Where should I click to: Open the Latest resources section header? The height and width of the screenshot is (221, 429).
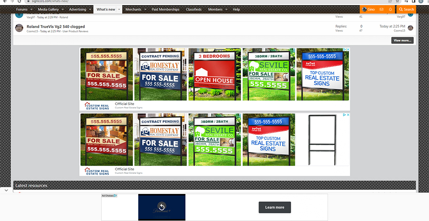coord(31,185)
